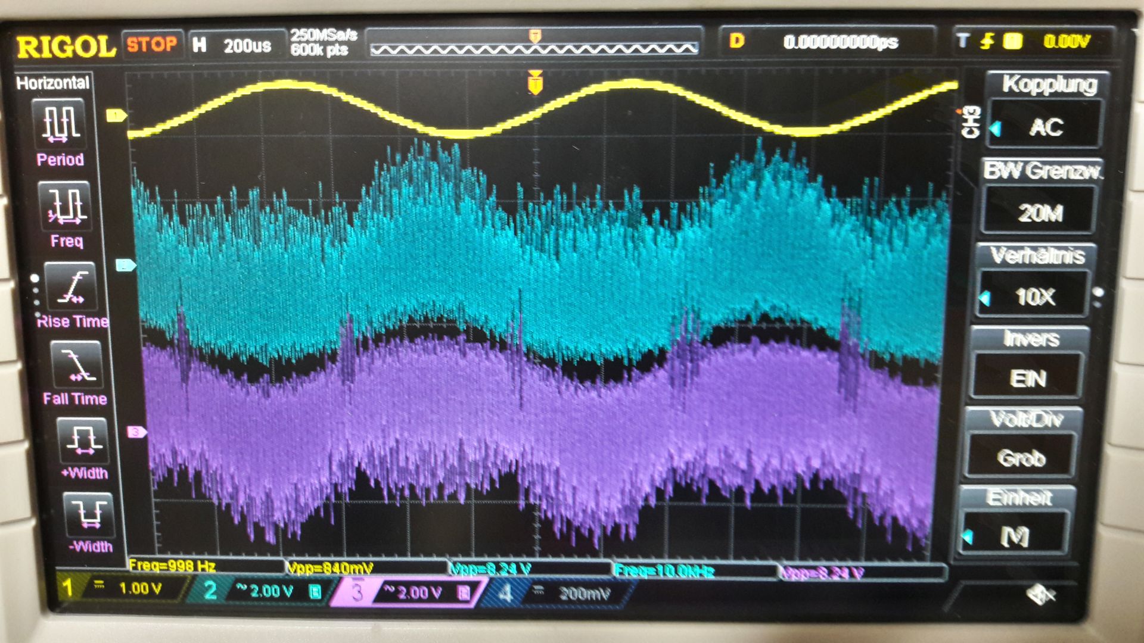Viewport: 1144px width, 643px height.
Task: Select the Fall Time measurement icon
Action: [x=76, y=365]
